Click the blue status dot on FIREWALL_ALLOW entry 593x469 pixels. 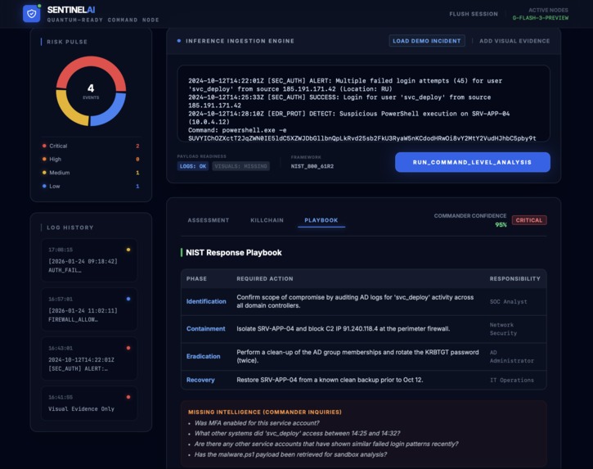tap(128, 299)
